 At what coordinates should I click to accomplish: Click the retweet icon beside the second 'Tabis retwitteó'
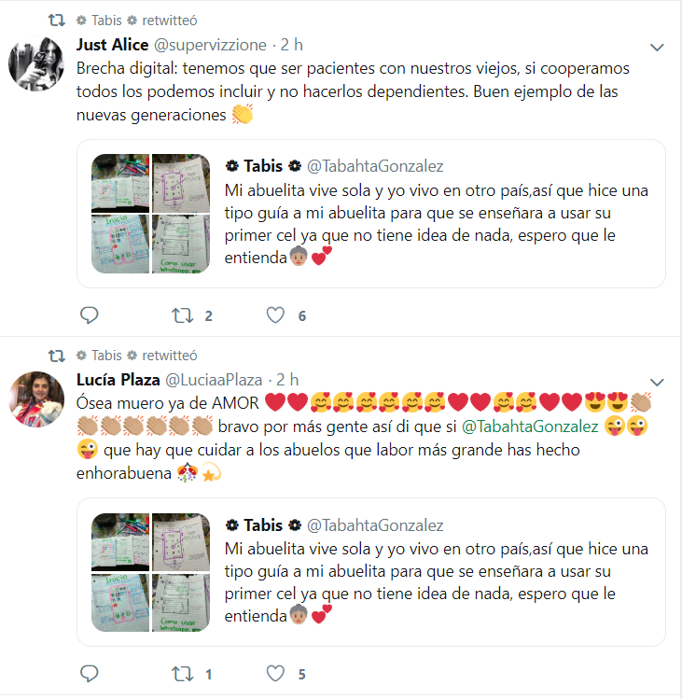point(57,356)
